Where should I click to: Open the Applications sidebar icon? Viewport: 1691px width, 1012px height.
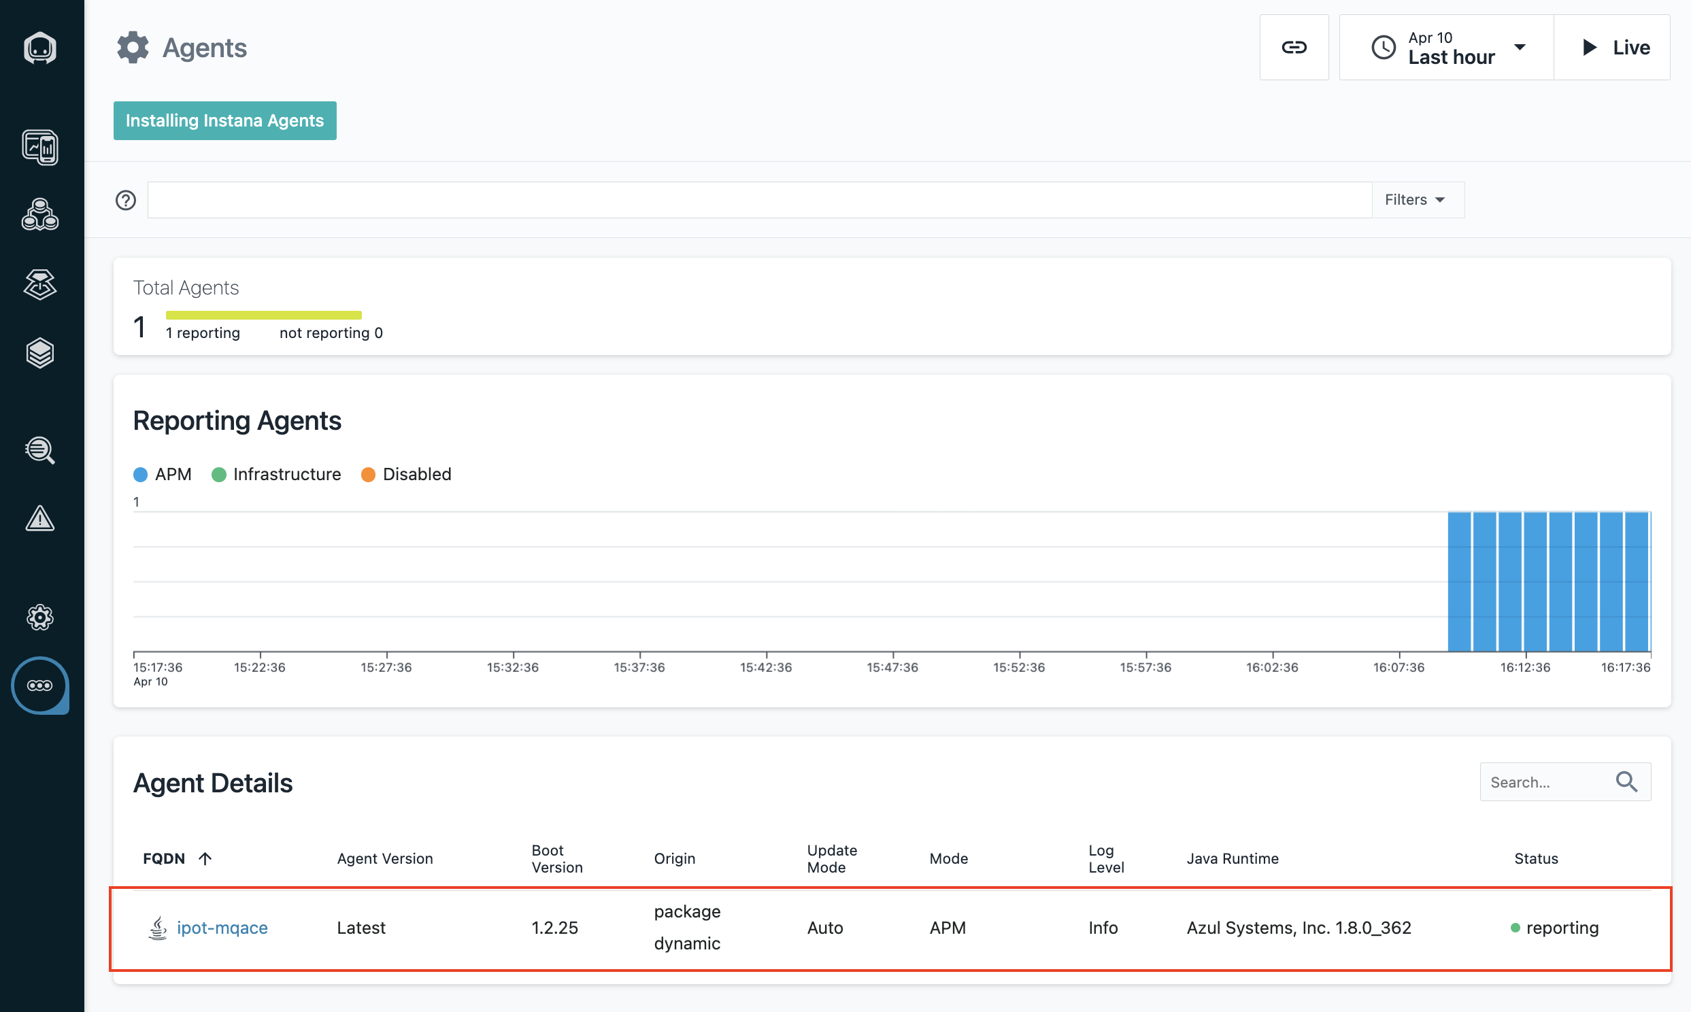tap(39, 215)
